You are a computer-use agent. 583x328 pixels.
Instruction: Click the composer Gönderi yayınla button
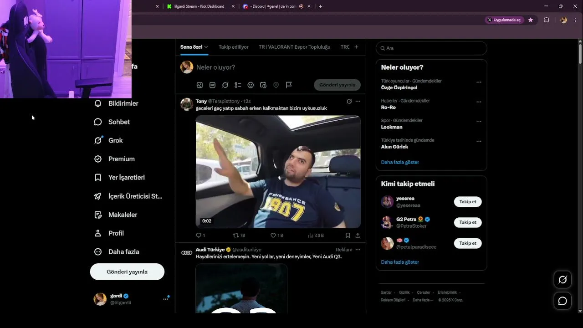337,85
